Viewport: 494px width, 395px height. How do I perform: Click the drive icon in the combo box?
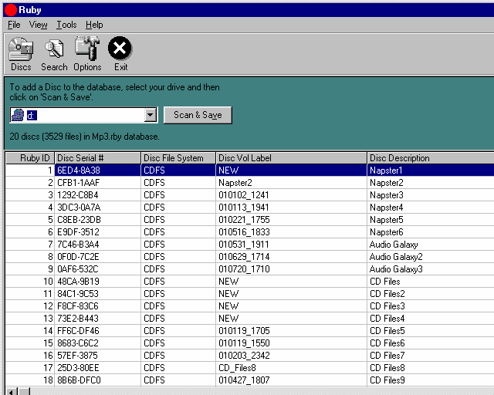point(18,115)
